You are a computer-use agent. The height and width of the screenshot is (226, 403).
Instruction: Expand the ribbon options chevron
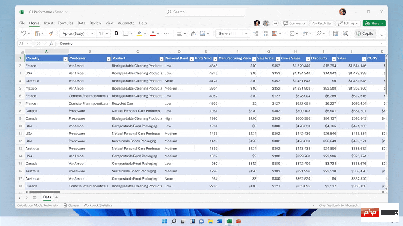382,35
